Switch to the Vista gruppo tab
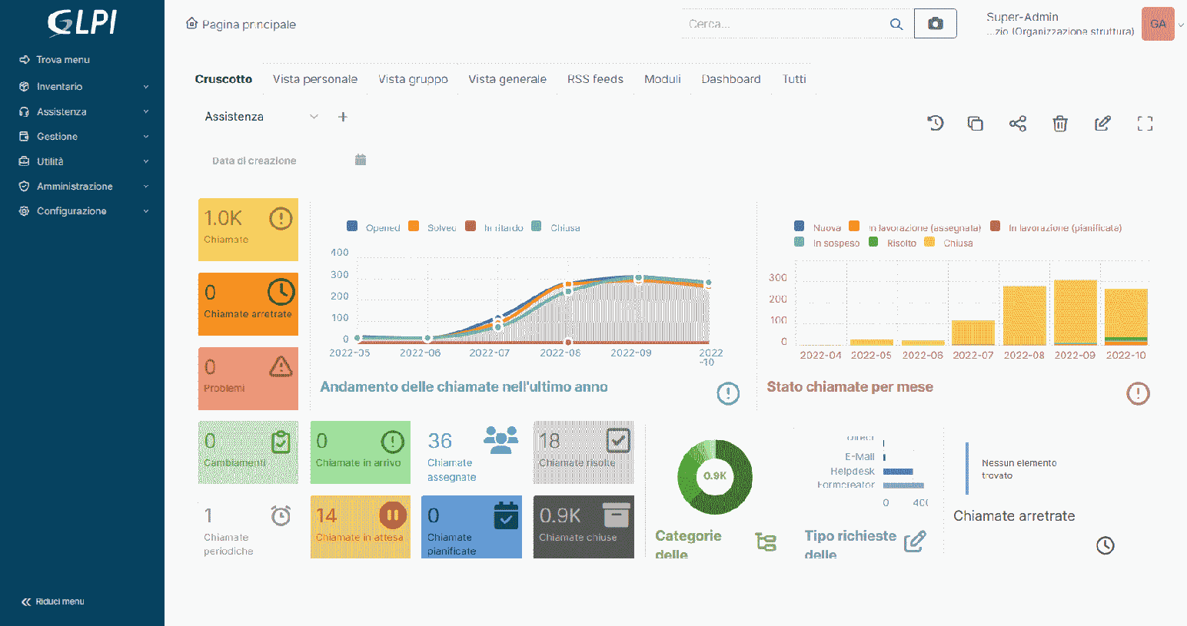1187x626 pixels. click(x=413, y=79)
